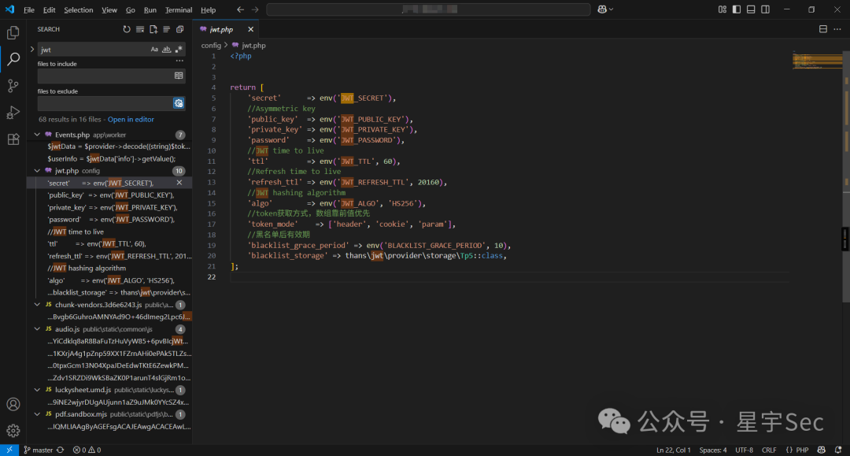Click config breadcrumb segment
Screen dimensions: 850x456
(211, 46)
